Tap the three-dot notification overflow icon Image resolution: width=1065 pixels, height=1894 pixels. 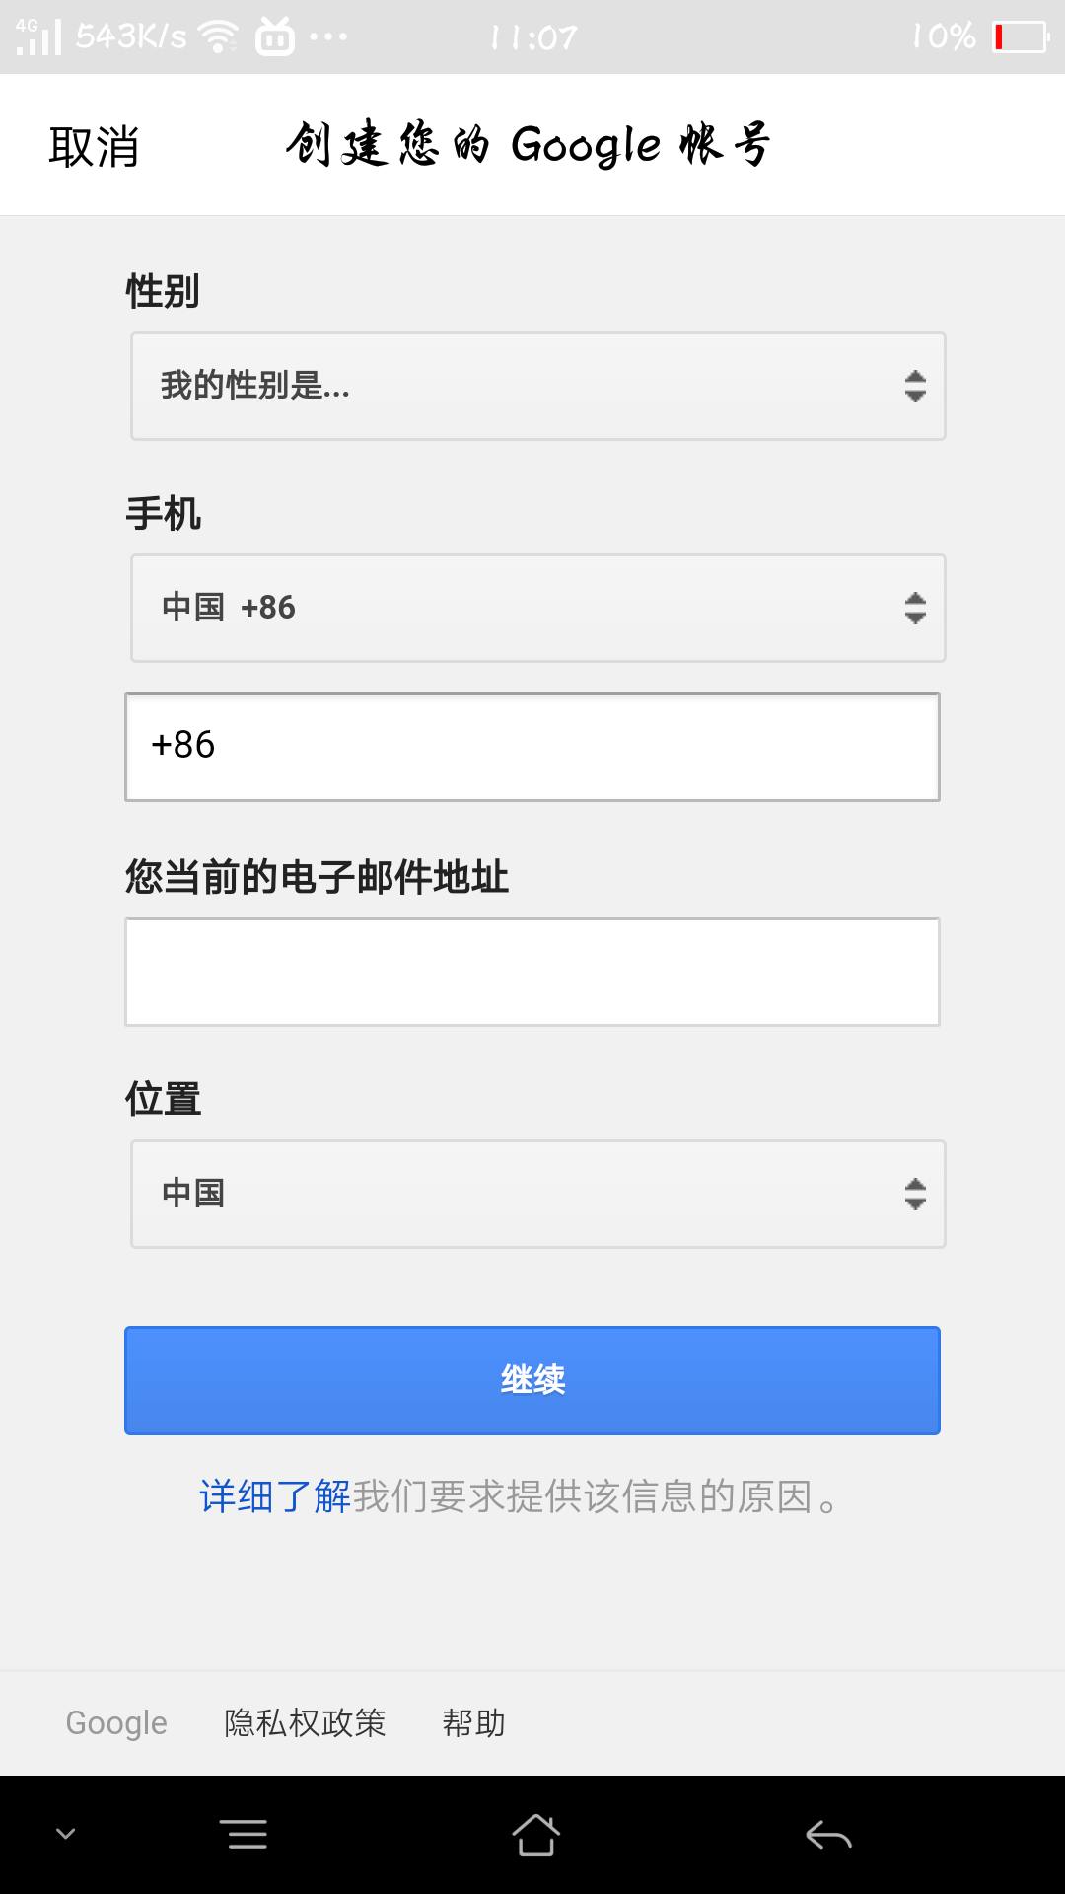pyautogui.click(x=328, y=37)
